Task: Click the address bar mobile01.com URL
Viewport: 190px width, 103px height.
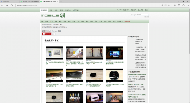Action: tap(27, 5)
